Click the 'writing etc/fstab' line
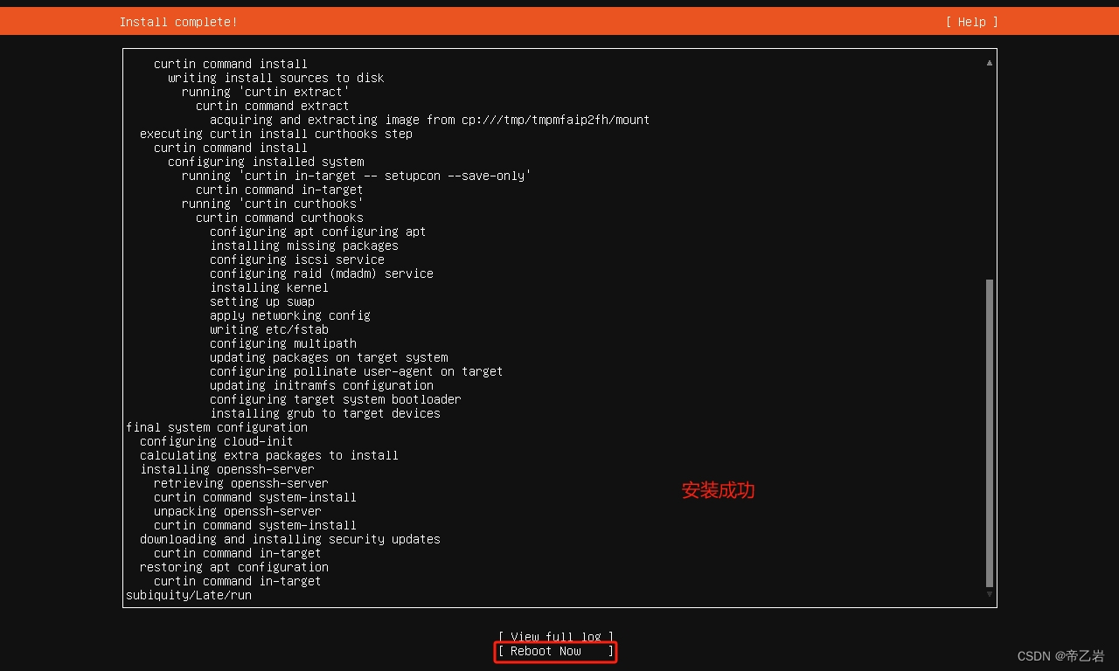This screenshot has width=1119, height=671. pyautogui.click(x=269, y=329)
